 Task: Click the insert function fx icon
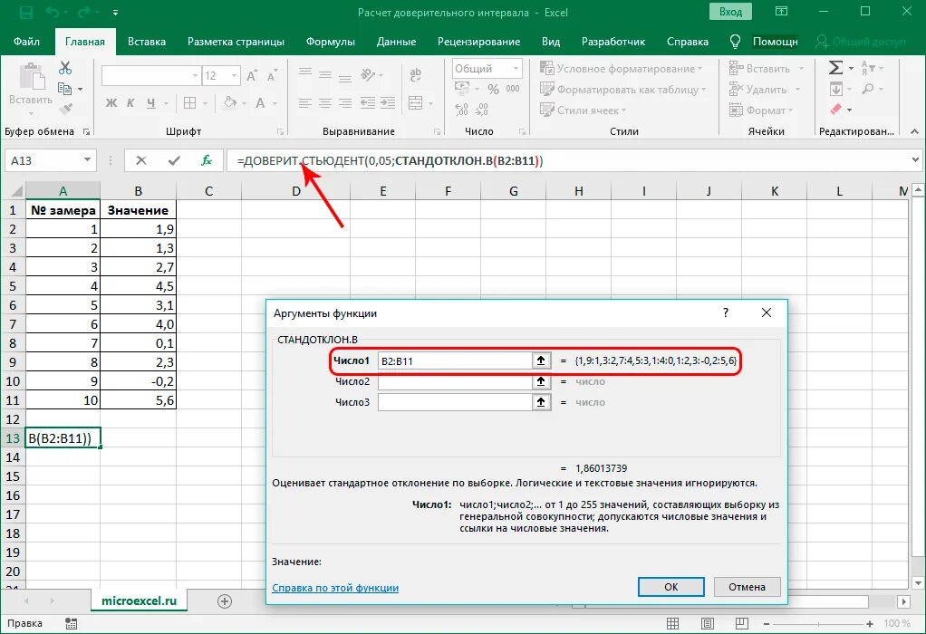point(206,160)
